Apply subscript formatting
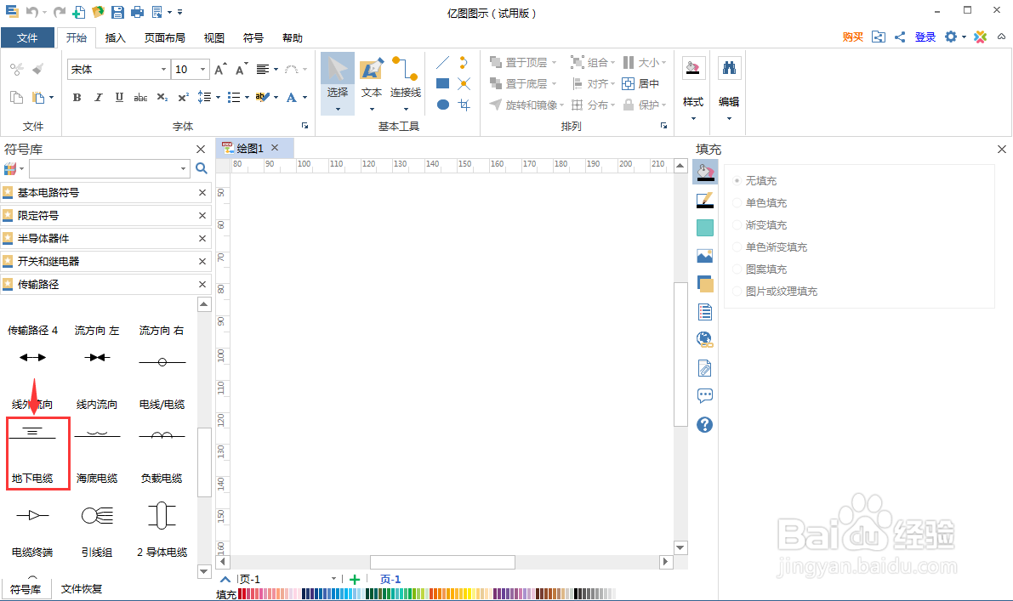The width and height of the screenshot is (1013, 601). click(x=162, y=98)
